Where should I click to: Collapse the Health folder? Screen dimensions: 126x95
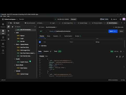click(14, 59)
